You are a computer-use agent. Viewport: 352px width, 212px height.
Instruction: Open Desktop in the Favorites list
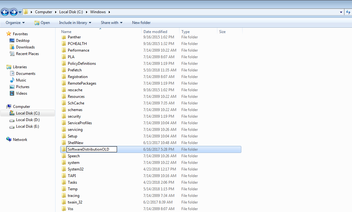click(23, 41)
